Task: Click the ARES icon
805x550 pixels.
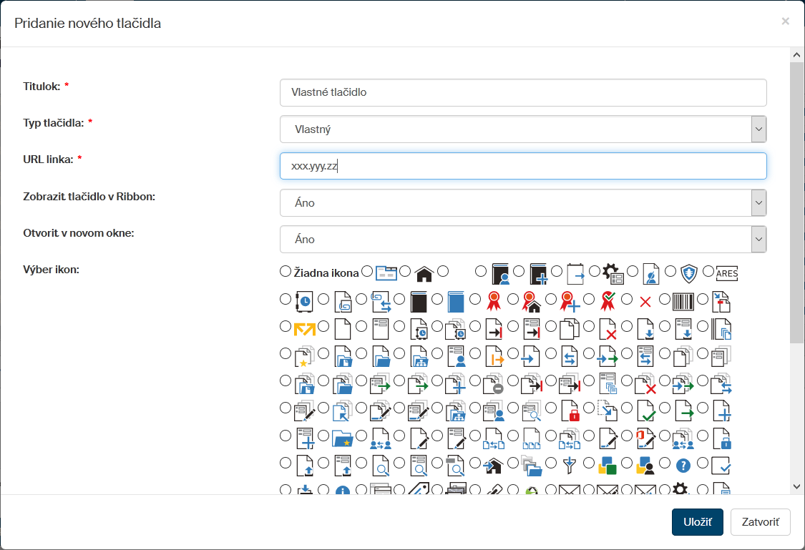Action: pyautogui.click(x=726, y=274)
